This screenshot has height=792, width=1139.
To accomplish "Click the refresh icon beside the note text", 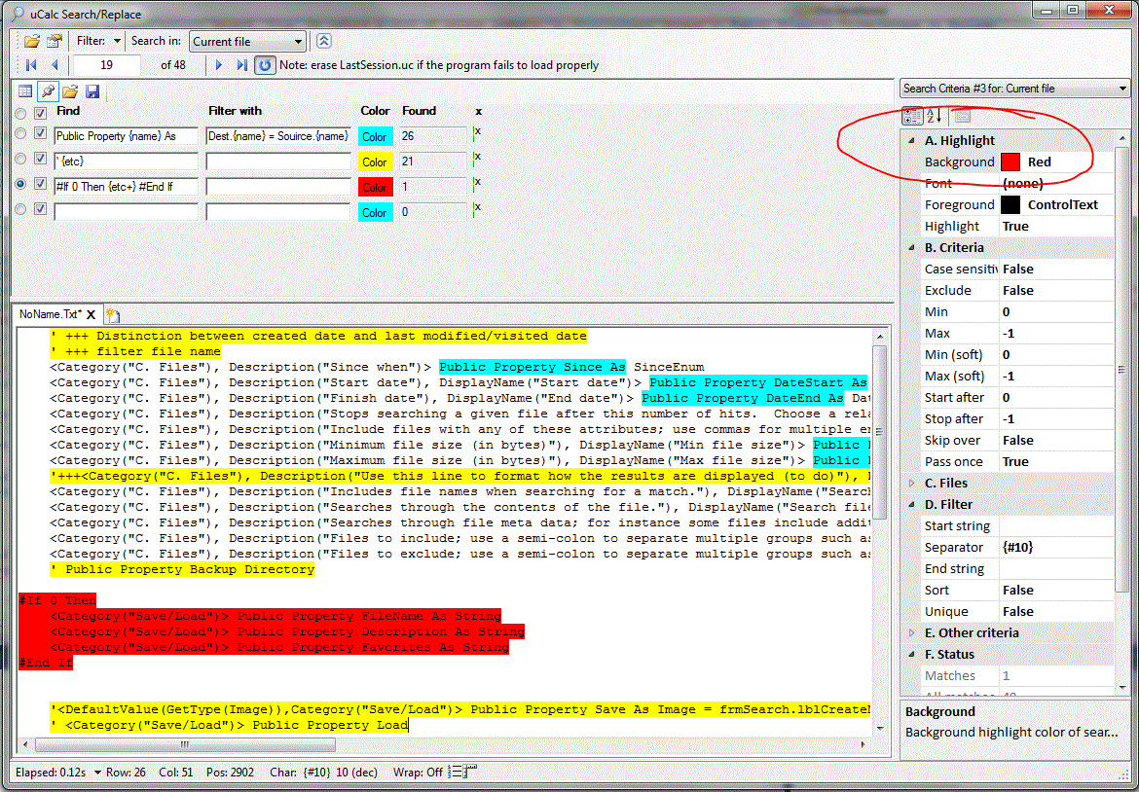I will tap(265, 65).
